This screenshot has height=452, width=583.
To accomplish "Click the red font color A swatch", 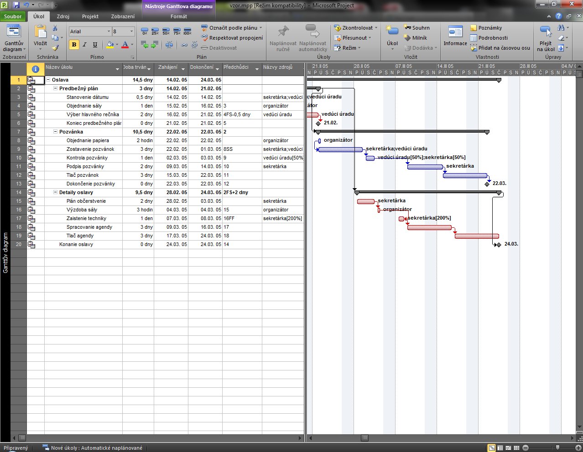I will [125, 45].
